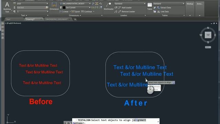Insert a Table from the Tables panel
The image size is (220, 124).
tap(150, 7)
